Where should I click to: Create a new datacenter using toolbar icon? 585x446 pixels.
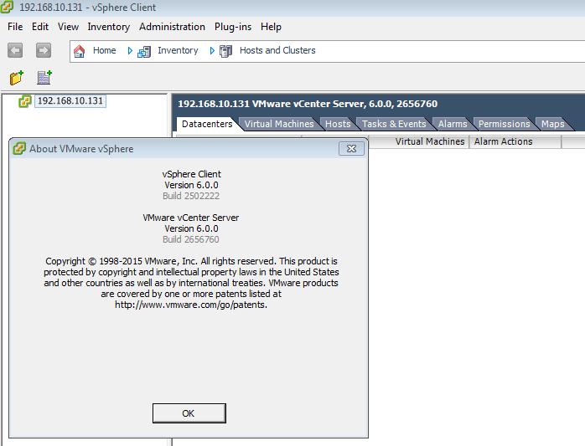44,78
